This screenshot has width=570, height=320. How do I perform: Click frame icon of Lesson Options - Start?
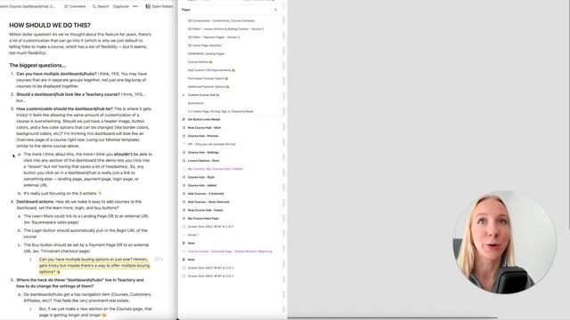click(x=183, y=161)
